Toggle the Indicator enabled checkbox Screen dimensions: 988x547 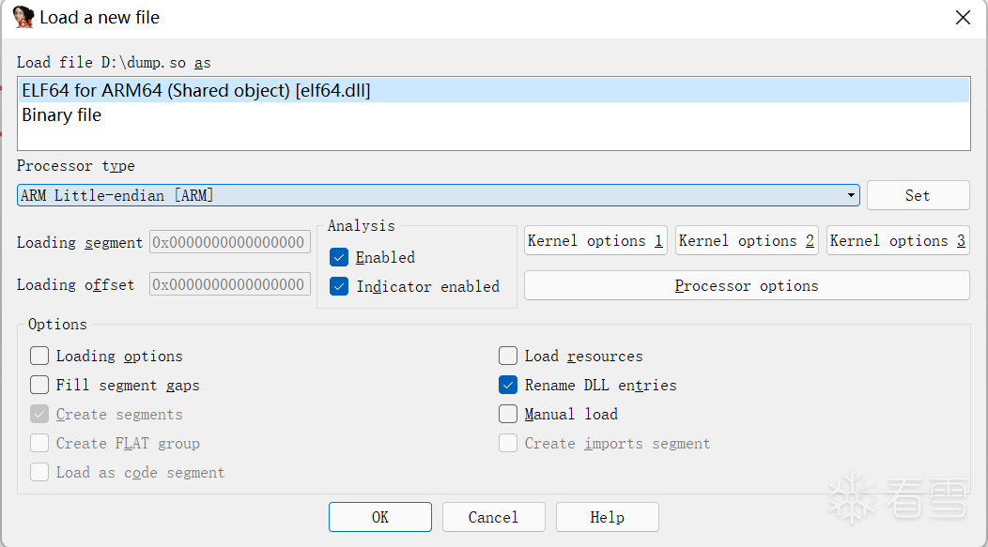[x=339, y=286]
